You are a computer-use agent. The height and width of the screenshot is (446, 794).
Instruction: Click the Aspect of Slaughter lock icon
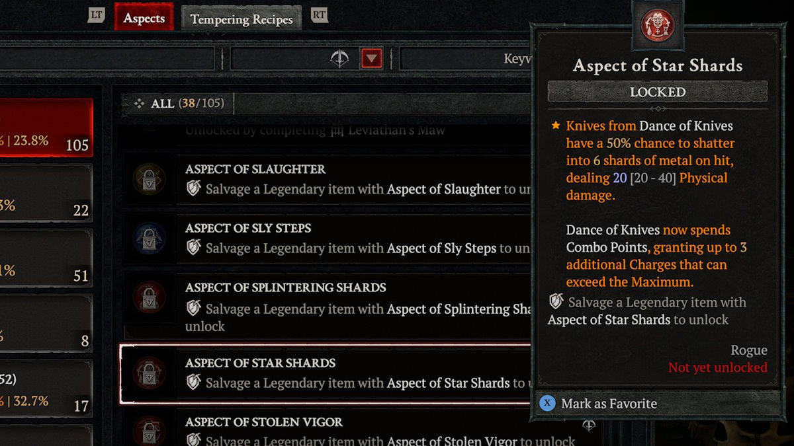coord(149,180)
